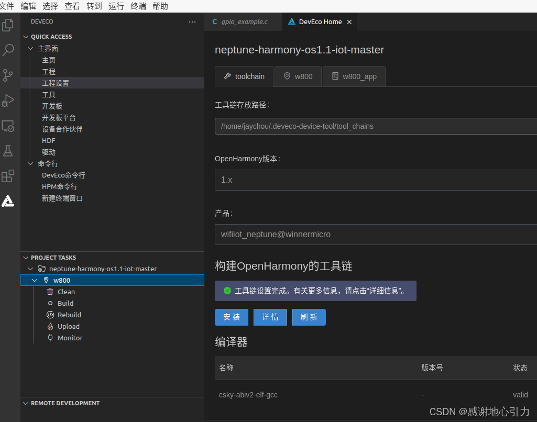Screen dimensions: 537x422
Task: Open the Extensions icon
Action: pos(8,176)
